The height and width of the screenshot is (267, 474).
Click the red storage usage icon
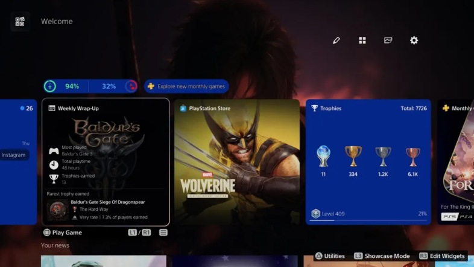131,86
